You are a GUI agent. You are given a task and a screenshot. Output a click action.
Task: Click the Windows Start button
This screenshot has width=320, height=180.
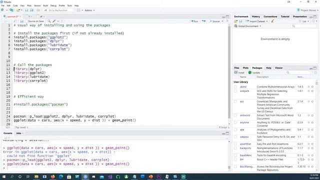(x=3, y=176)
